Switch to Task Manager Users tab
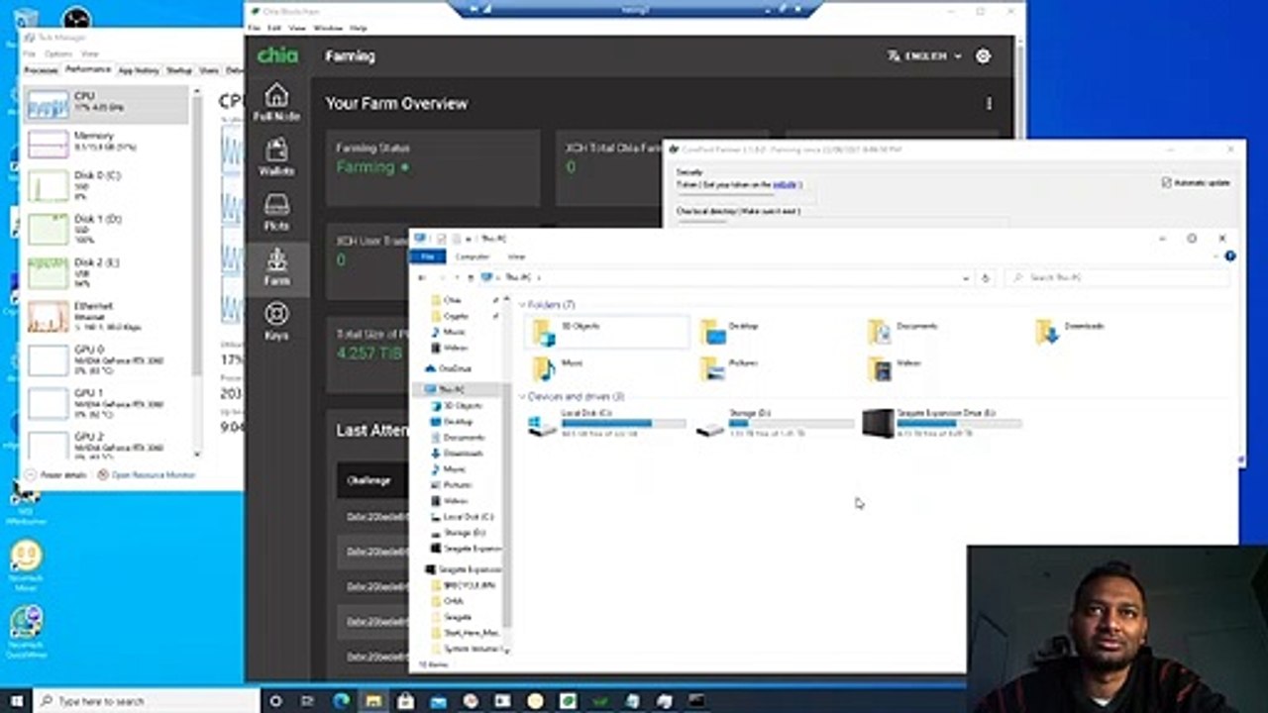This screenshot has height=713, width=1268. (x=209, y=70)
